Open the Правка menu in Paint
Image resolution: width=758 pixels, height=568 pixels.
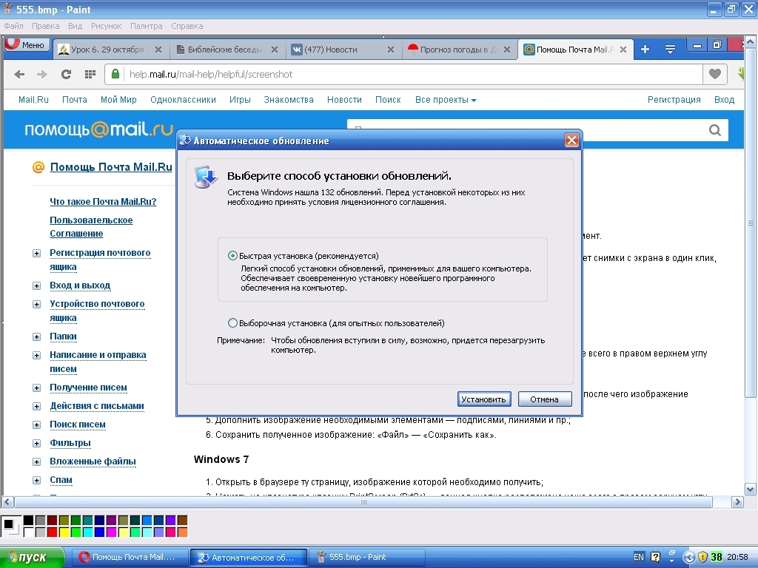click(45, 26)
